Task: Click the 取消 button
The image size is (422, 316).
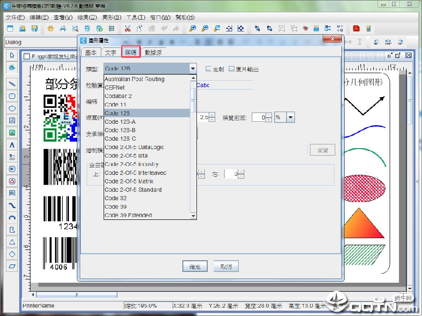Action: tap(226, 266)
